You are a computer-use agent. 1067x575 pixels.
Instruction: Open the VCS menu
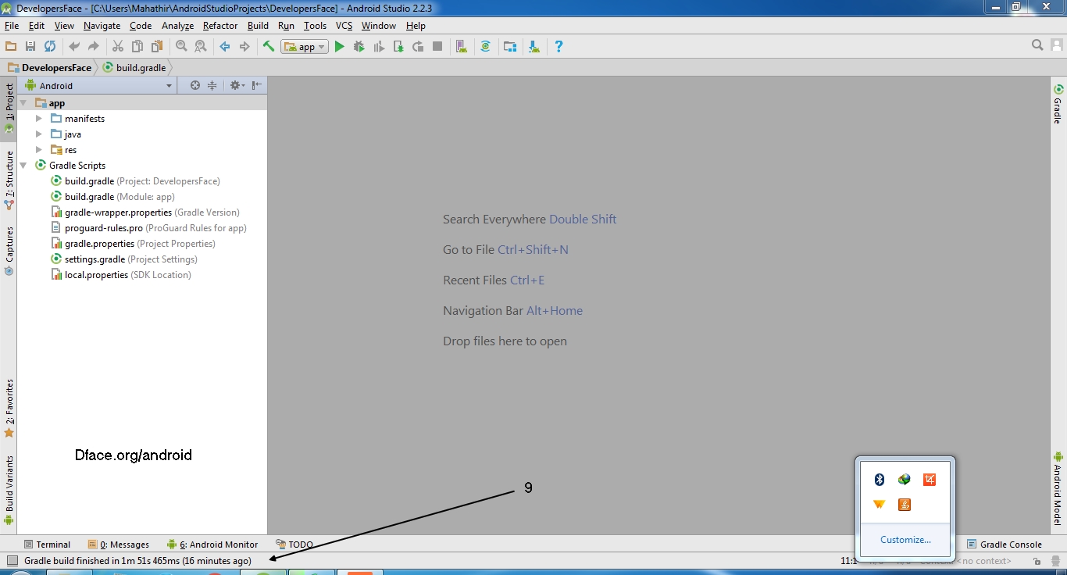coord(344,26)
